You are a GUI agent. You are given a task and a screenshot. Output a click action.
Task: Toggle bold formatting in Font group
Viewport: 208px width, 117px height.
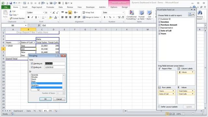pyautogui.click(x=28, y=17)
